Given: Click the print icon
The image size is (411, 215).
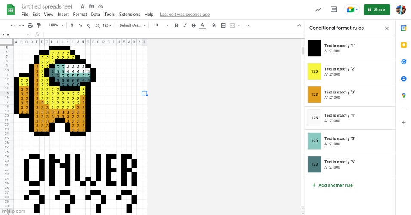Looking at the screenshot, I should tap(30, 25).
